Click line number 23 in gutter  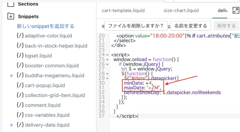click(x=102, y=50)
